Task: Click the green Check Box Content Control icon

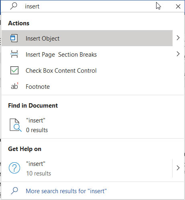Action: point(14,70)
